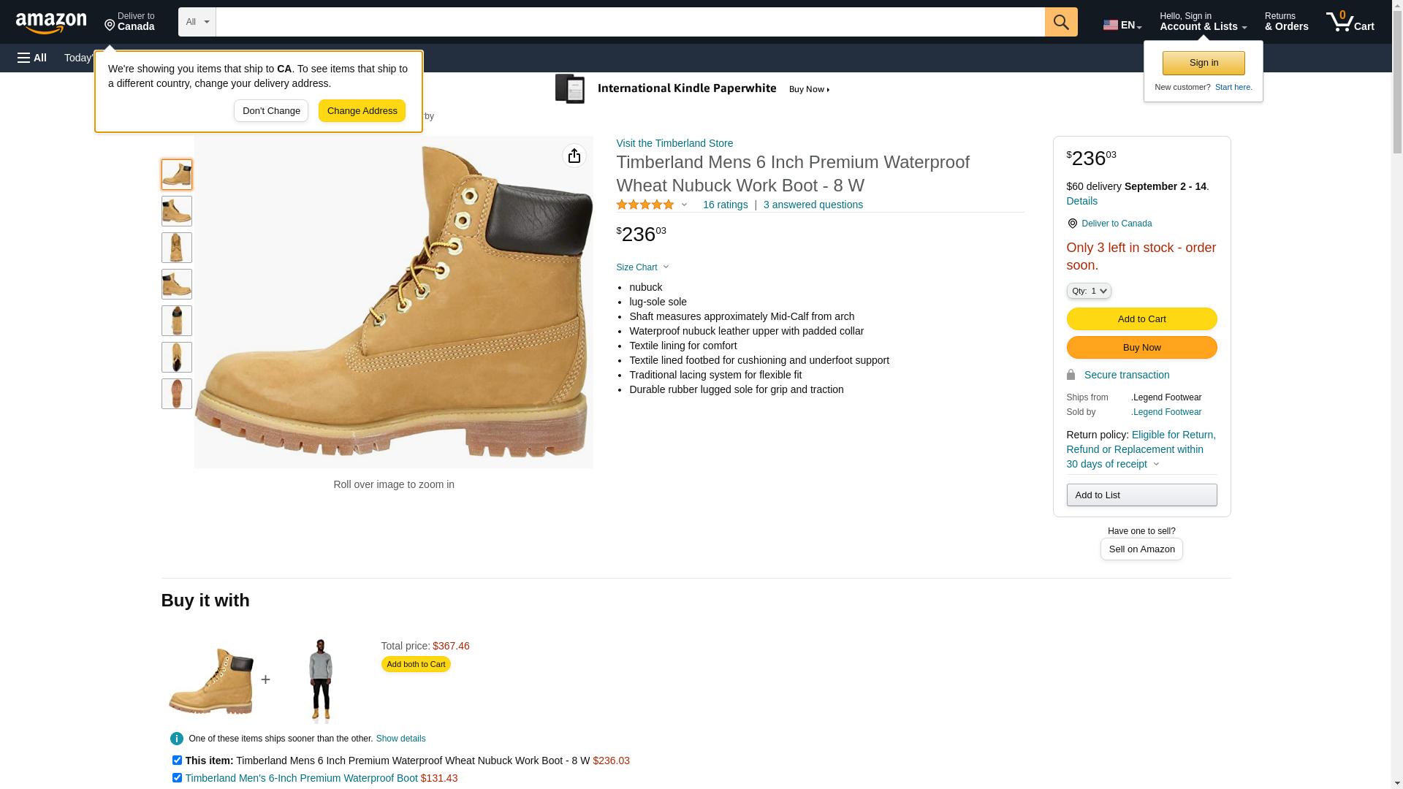Click the Add to Cart button
The image size is (1403, 789).
point(1141,319)
